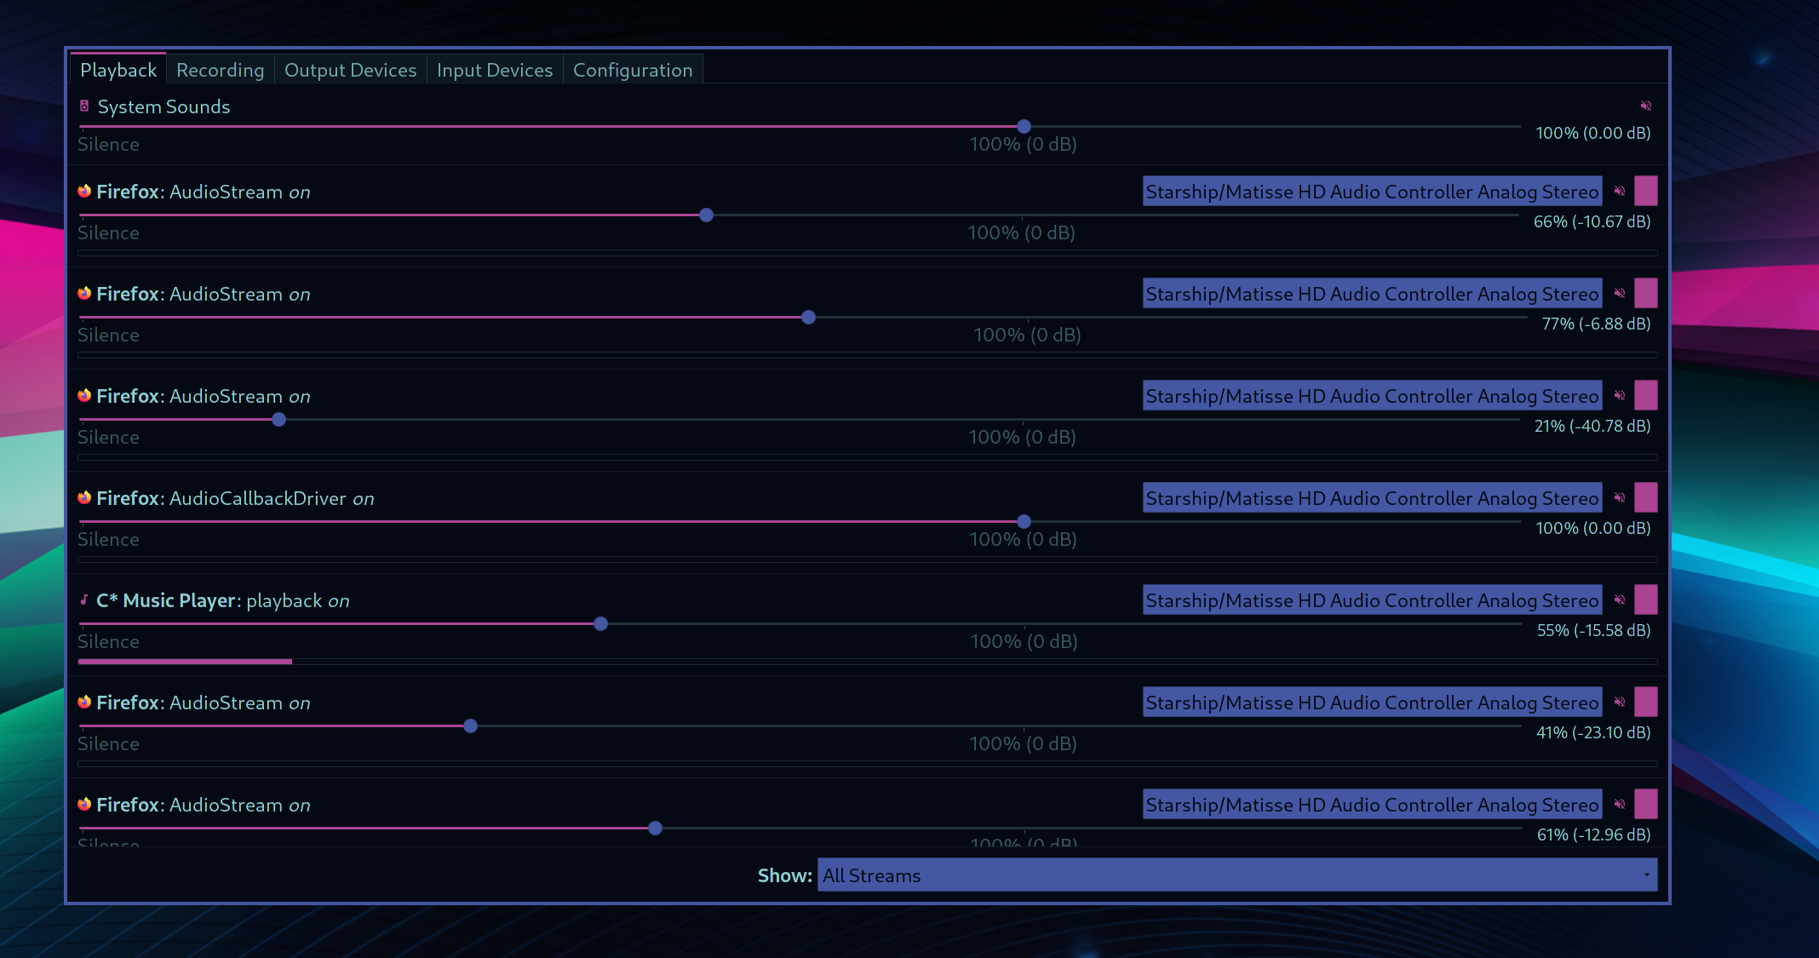Mute the Firefox stream at 61% volume
Screen dimensions: 1819x958
[1620, 805]
